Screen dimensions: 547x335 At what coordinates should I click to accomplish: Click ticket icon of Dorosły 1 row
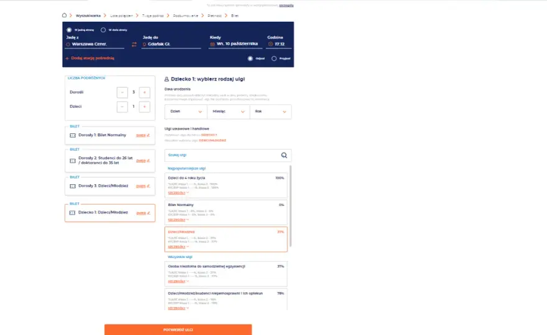tap(73, 135)
